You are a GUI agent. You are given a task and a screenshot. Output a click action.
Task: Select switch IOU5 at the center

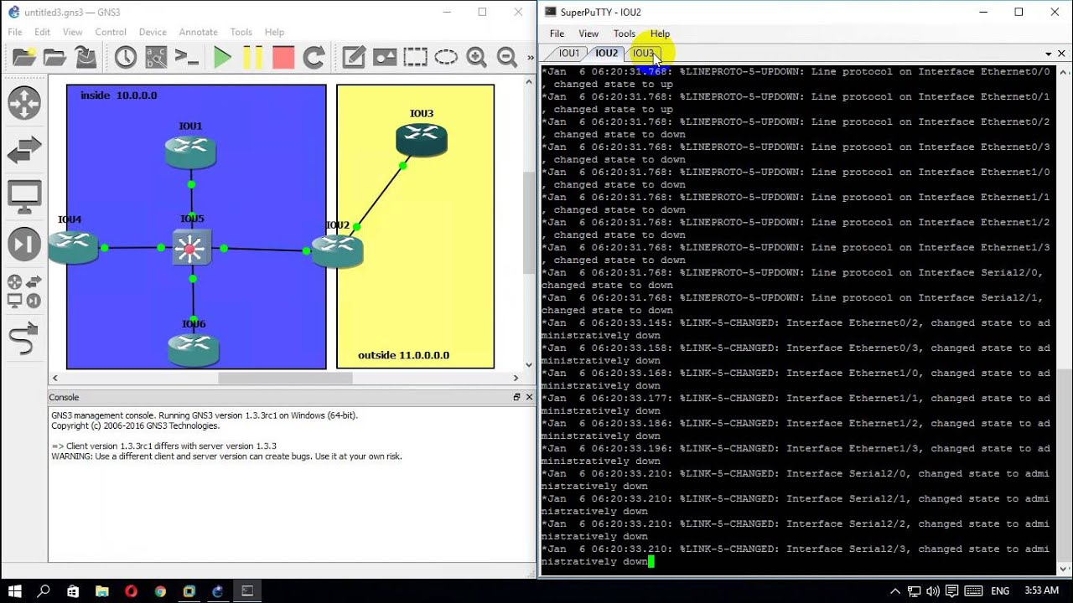click(192, 248)
